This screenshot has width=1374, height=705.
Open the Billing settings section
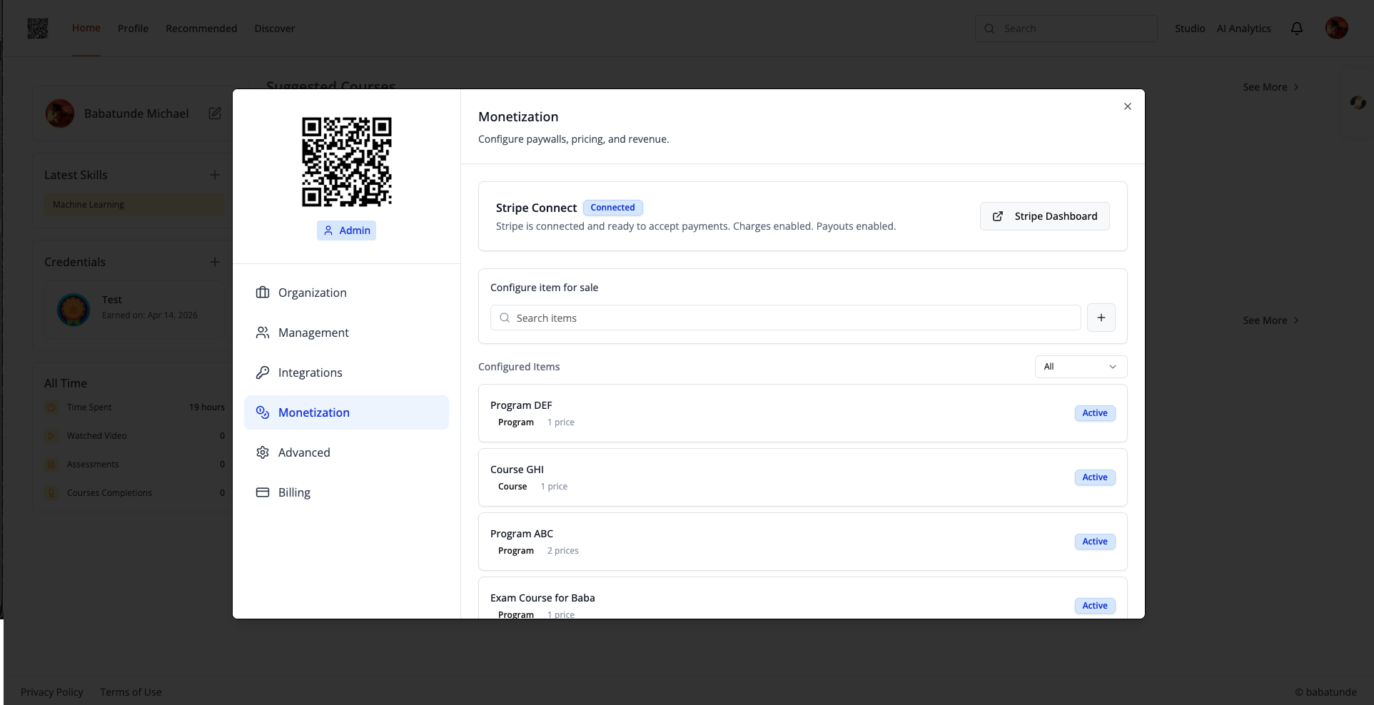pos(346,492)
